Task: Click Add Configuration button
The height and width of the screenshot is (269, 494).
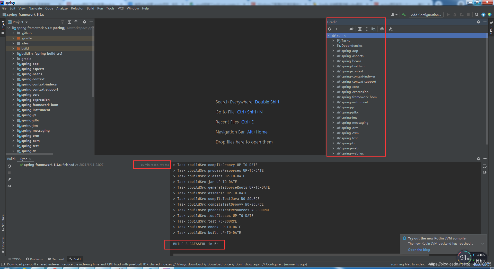Action: point(426,15)
